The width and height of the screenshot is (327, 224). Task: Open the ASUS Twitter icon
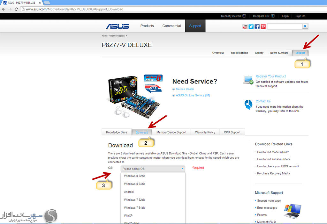pos(251,26)
